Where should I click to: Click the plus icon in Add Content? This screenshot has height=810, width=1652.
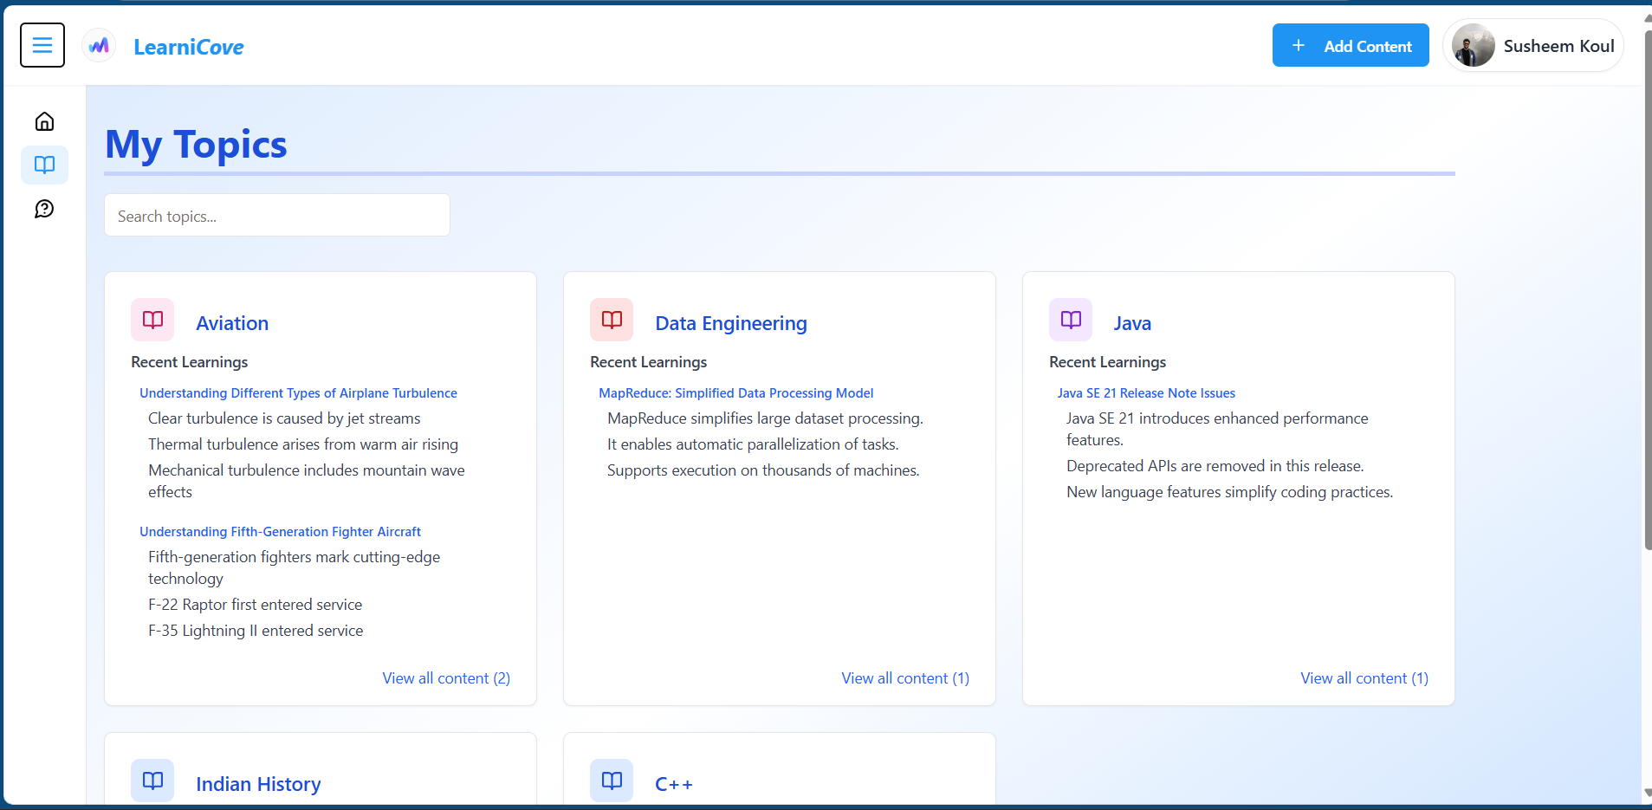[x=1299, y=45]
